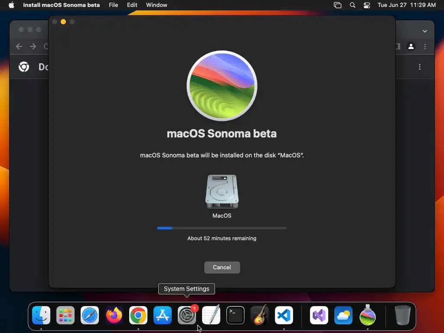
Task: Open Control Center in menu bar
Action: tap(367, 5)
